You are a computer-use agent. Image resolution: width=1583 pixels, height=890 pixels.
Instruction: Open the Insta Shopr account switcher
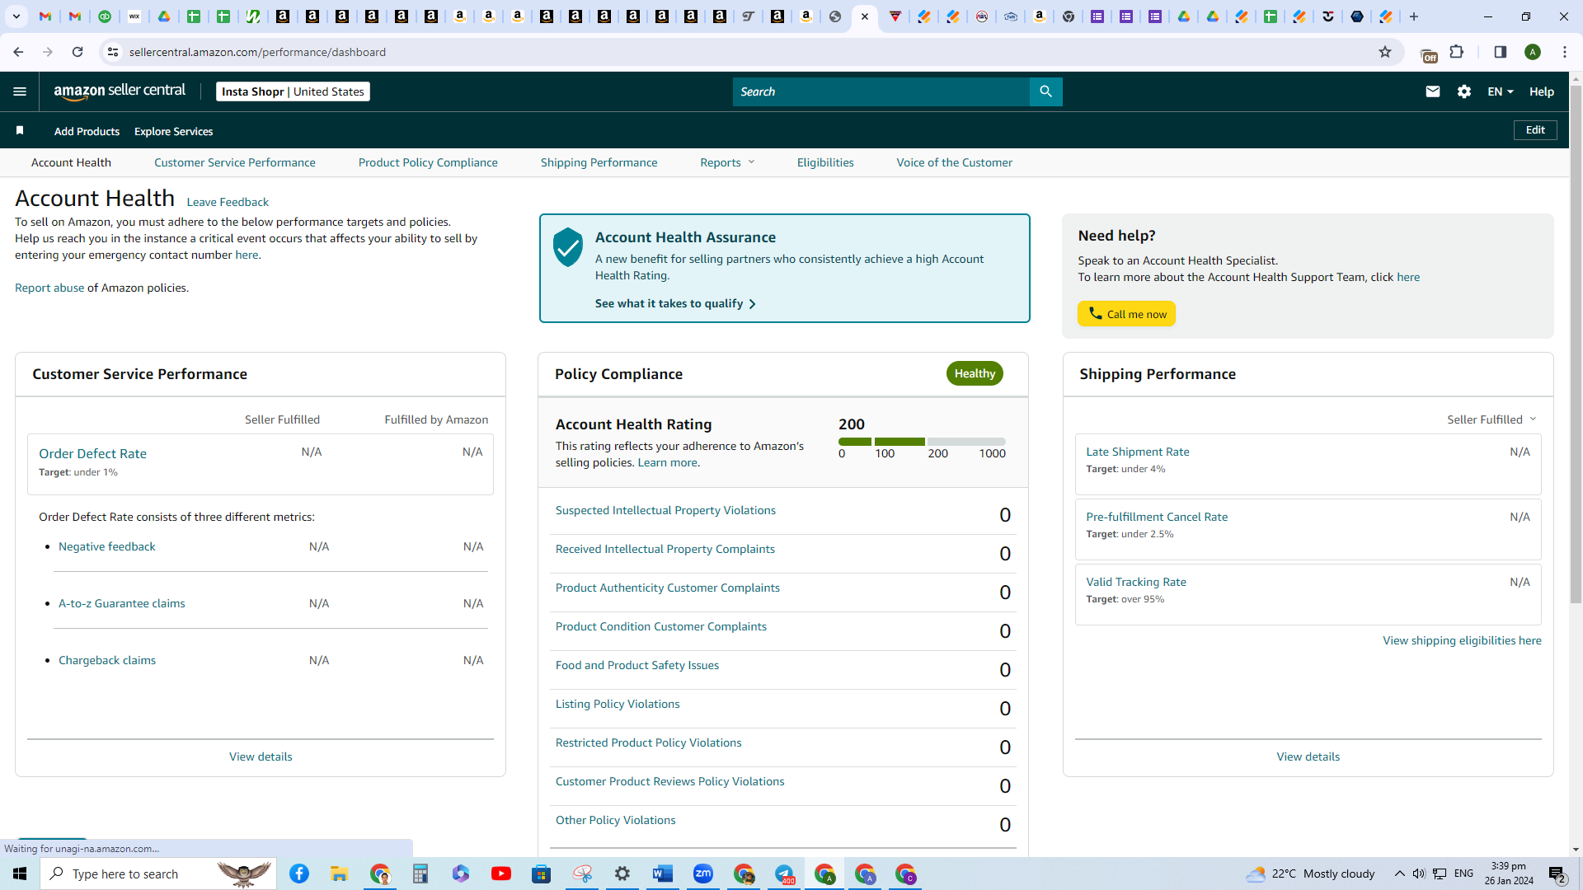coord(293,91)
